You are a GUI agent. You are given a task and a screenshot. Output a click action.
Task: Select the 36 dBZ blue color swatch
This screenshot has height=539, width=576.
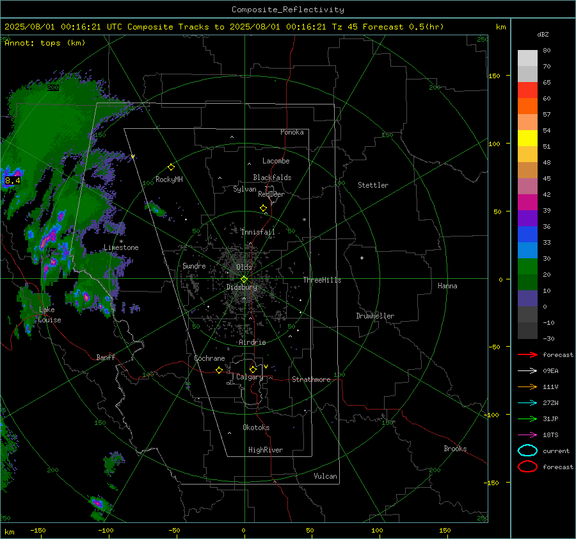[x=527, y=234]
